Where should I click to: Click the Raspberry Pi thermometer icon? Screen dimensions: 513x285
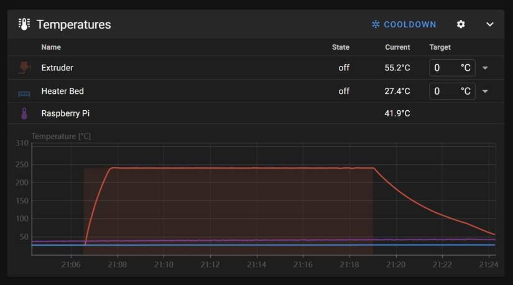pyautogui.click(x=24, y=113)
